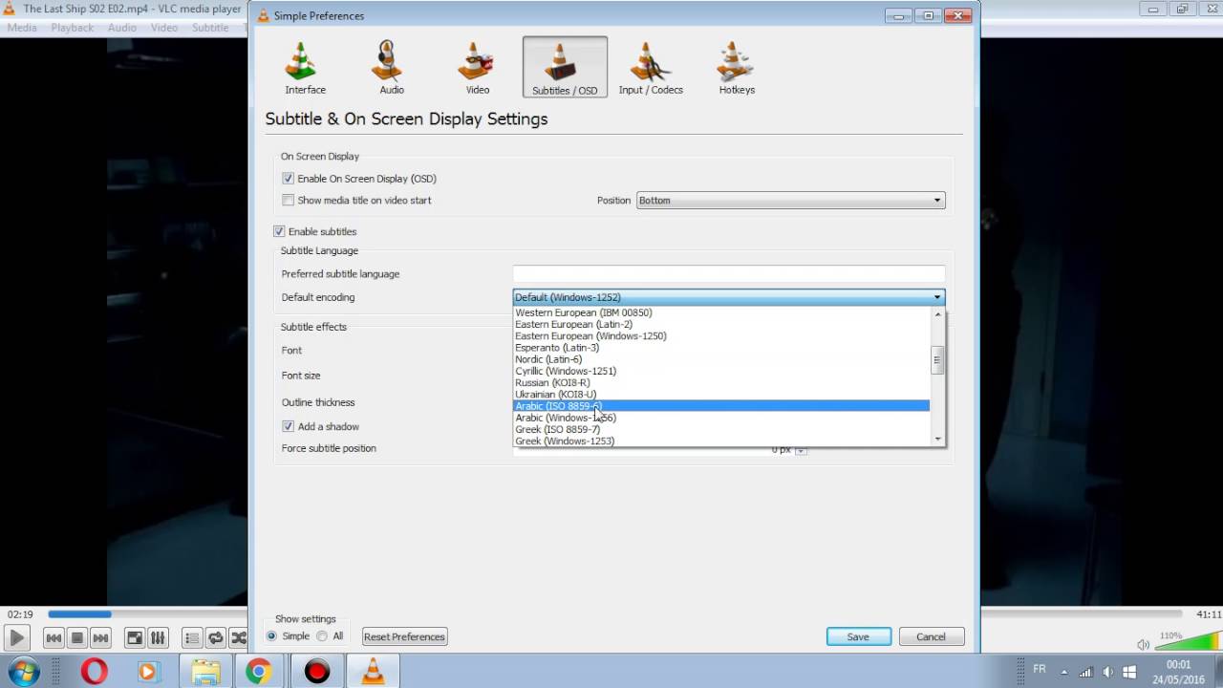Choose Cyrillic (Windows-1251) encoding
This screenshot has width=1223, height=688.
(721, 371)
